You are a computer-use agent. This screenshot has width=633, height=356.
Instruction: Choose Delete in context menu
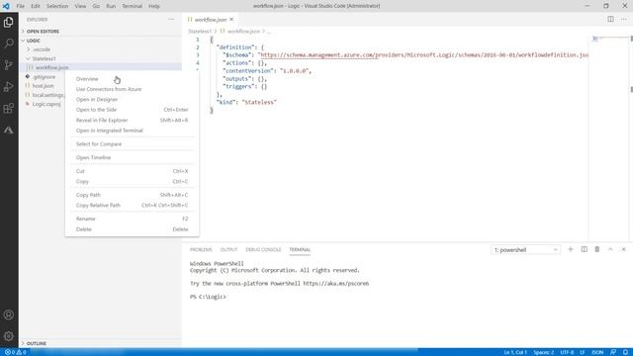pos(132,228)
